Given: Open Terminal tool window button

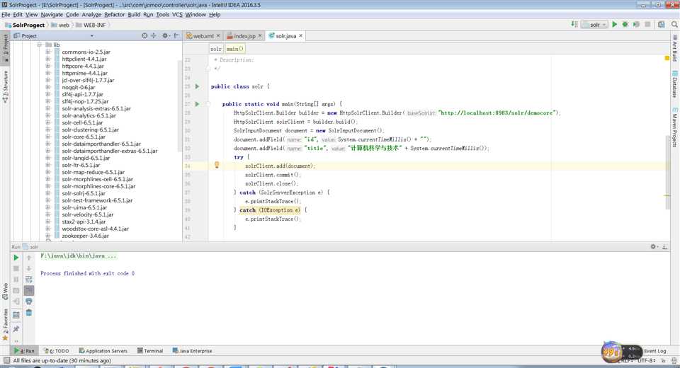Looking at the screenshot, I should coord(150,351).
